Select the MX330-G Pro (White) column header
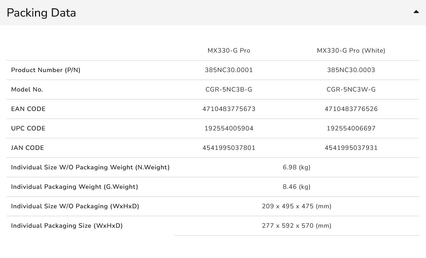Viewport: 426px width, 258px height. click(x=351, y=51)
